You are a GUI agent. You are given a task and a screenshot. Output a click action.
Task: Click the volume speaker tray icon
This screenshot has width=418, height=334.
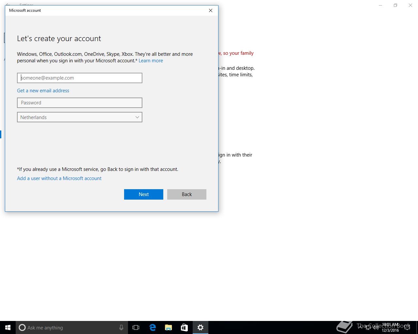376,327
